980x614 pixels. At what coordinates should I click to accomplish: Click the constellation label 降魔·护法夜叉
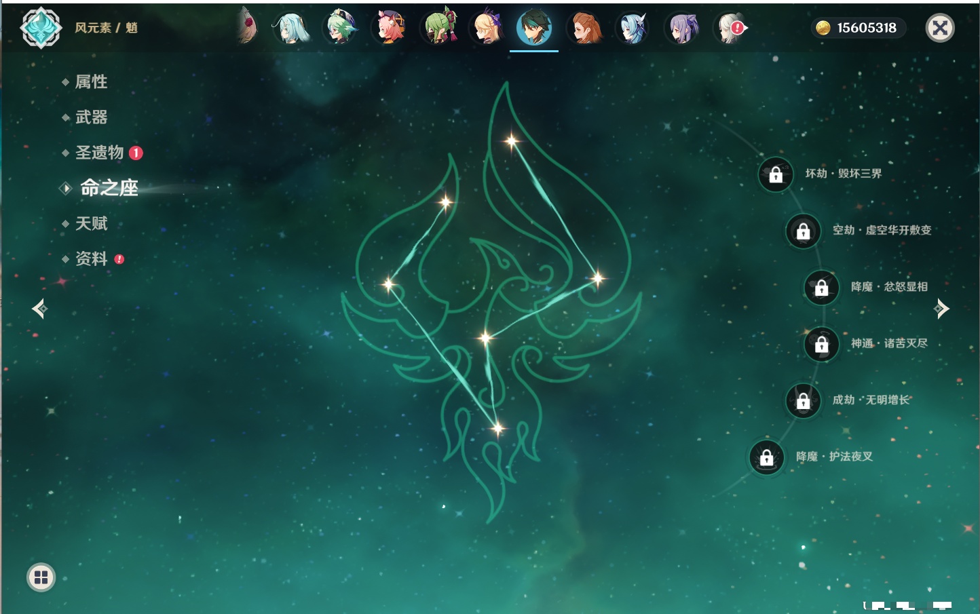tap(835, 457)
